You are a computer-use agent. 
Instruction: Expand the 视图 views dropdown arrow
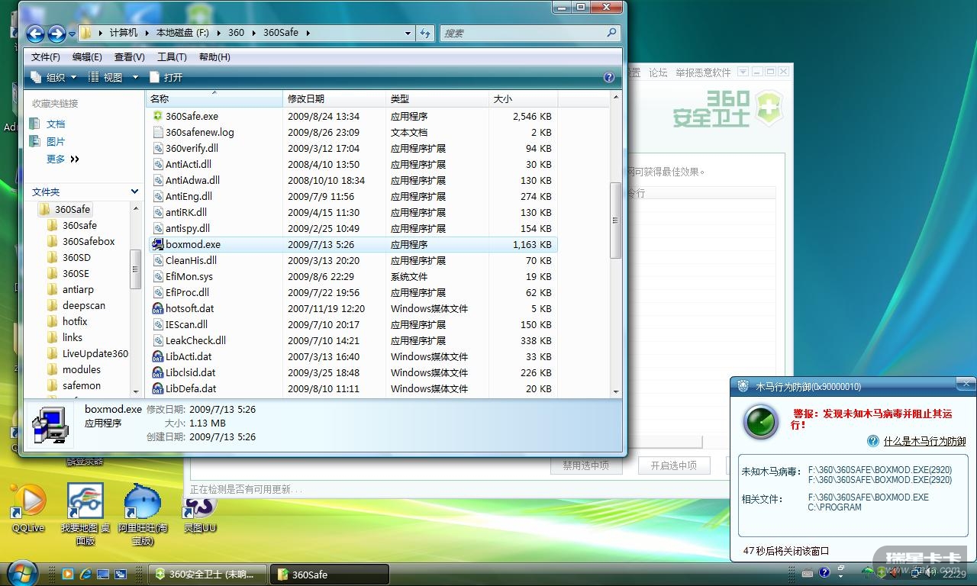(x=135, y=77)
